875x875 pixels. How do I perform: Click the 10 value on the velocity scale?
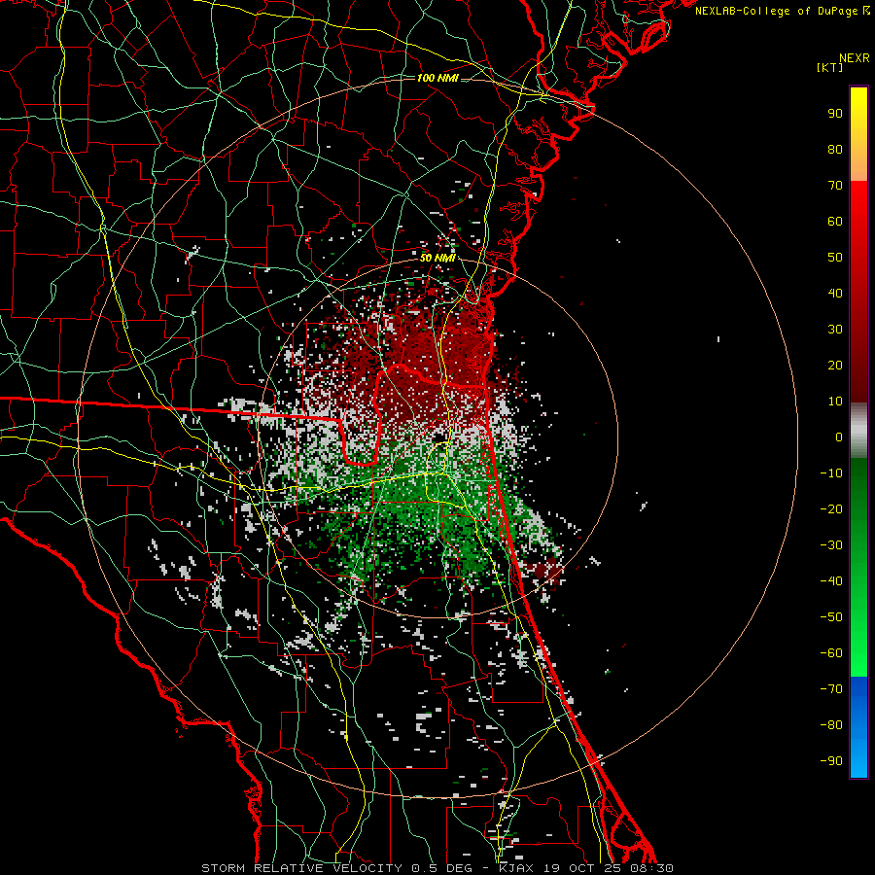pyautogui.click(x=835, y=402)
